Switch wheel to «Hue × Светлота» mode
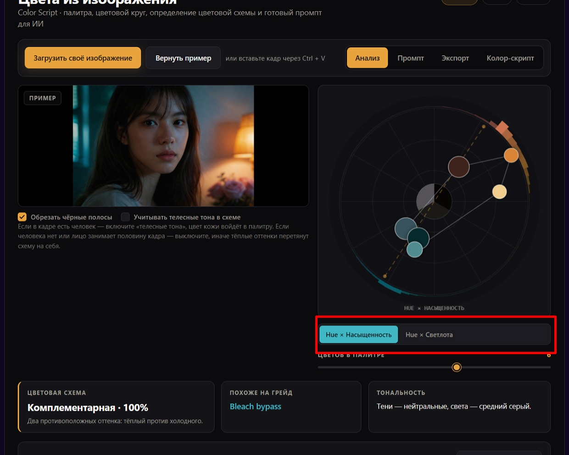This screenshot has width=569, height=455. [429, 335]
